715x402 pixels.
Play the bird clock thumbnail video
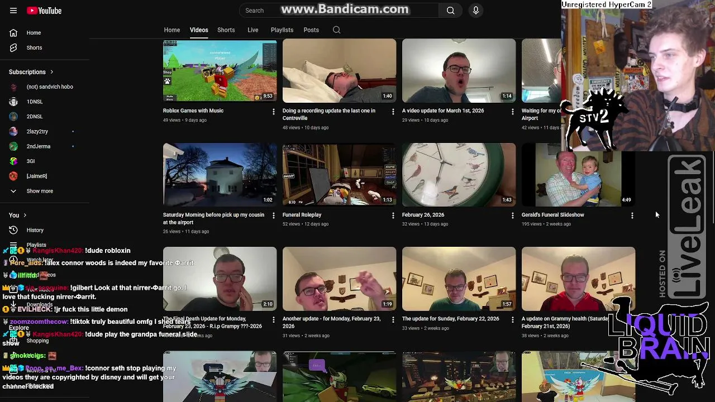[x=459, y=175]
